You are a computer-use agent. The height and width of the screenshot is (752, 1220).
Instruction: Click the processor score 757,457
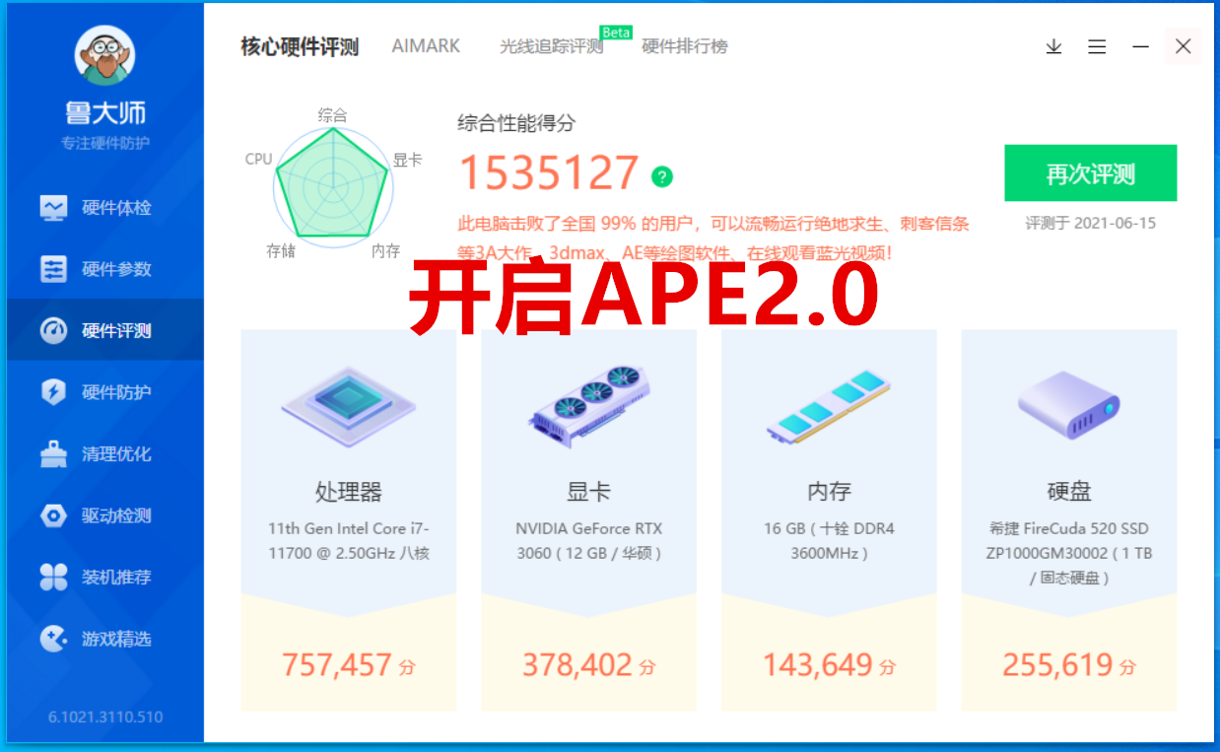pyautogui.click(x=337, y=665)
